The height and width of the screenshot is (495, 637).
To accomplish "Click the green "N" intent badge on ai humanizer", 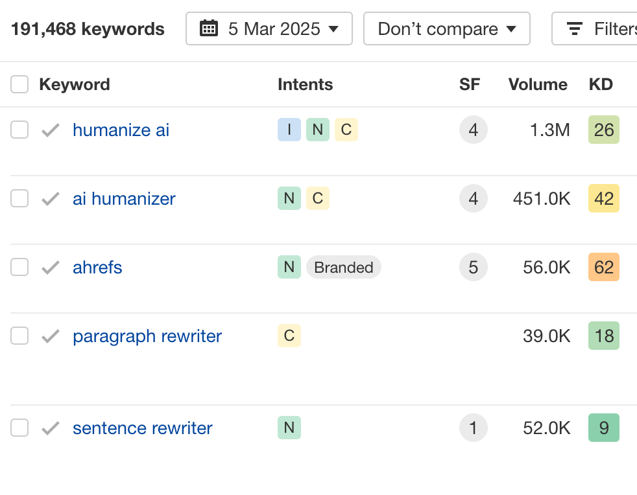I will click(x=289, y=198).
